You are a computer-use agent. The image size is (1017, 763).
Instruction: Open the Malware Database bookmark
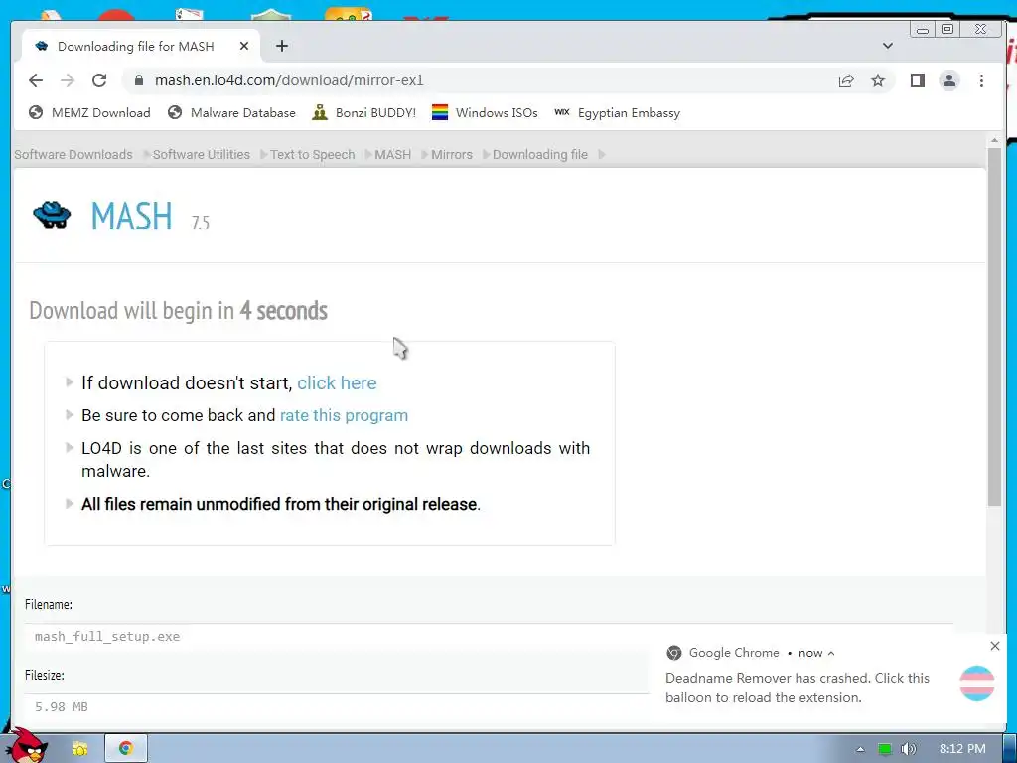pyautogui.click(x=231, y=113)
